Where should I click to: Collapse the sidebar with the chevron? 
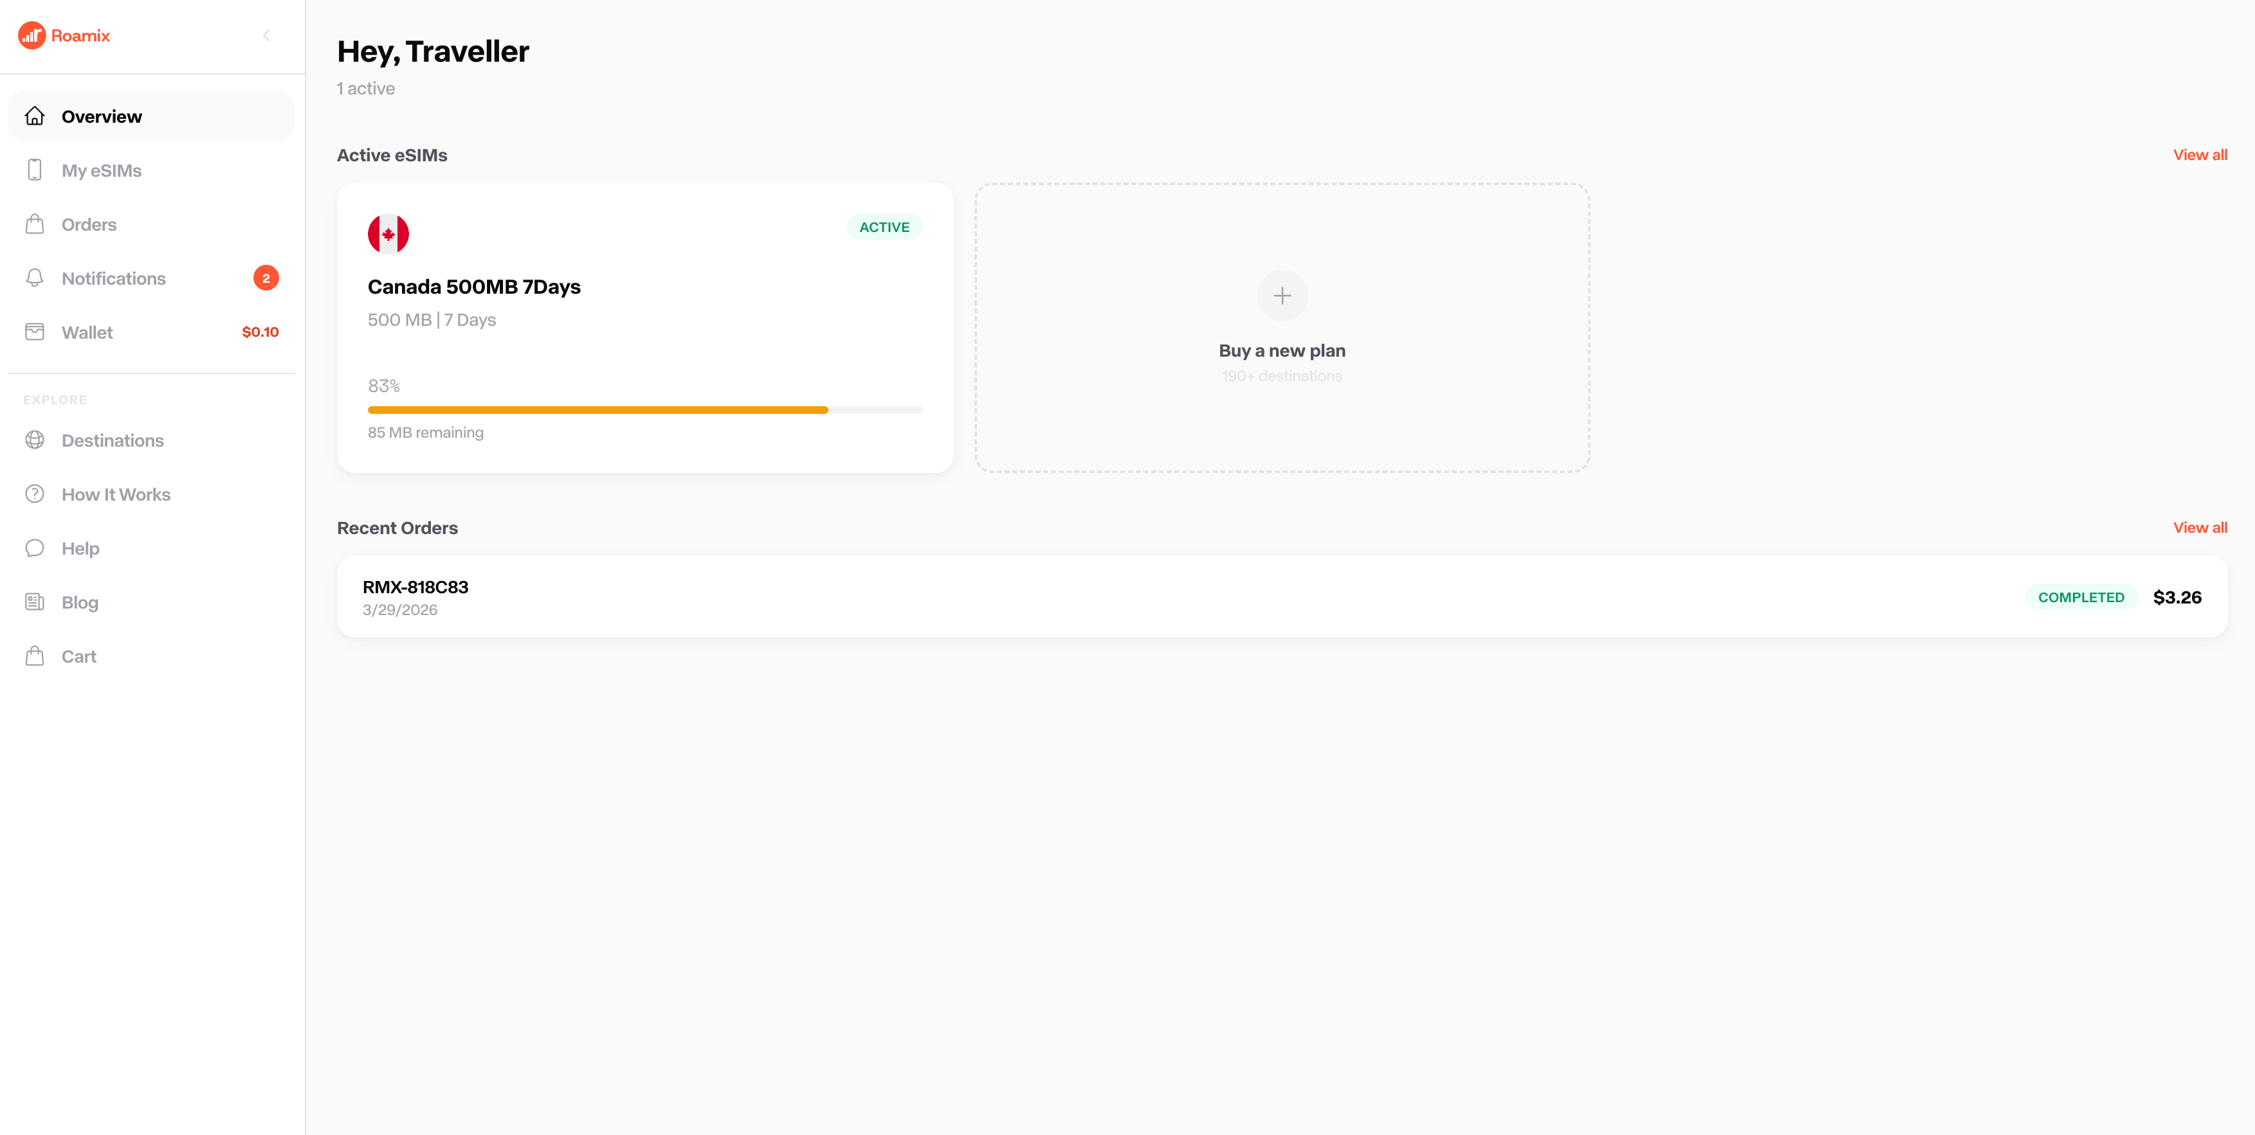(266, 36)
